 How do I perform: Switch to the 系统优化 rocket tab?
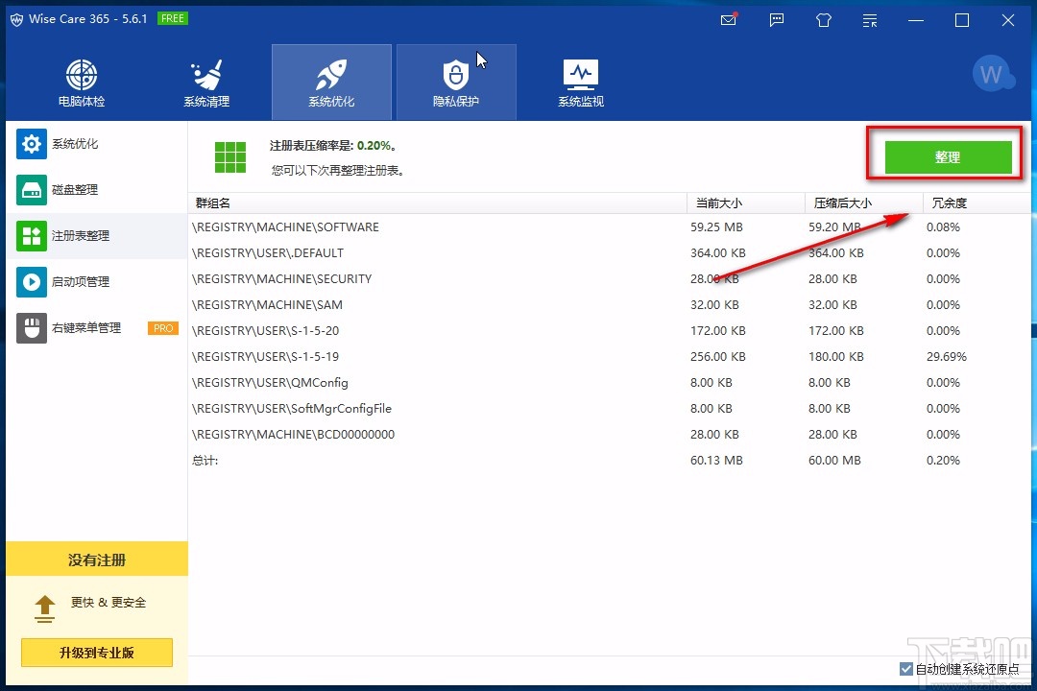(x=331, y=82)
